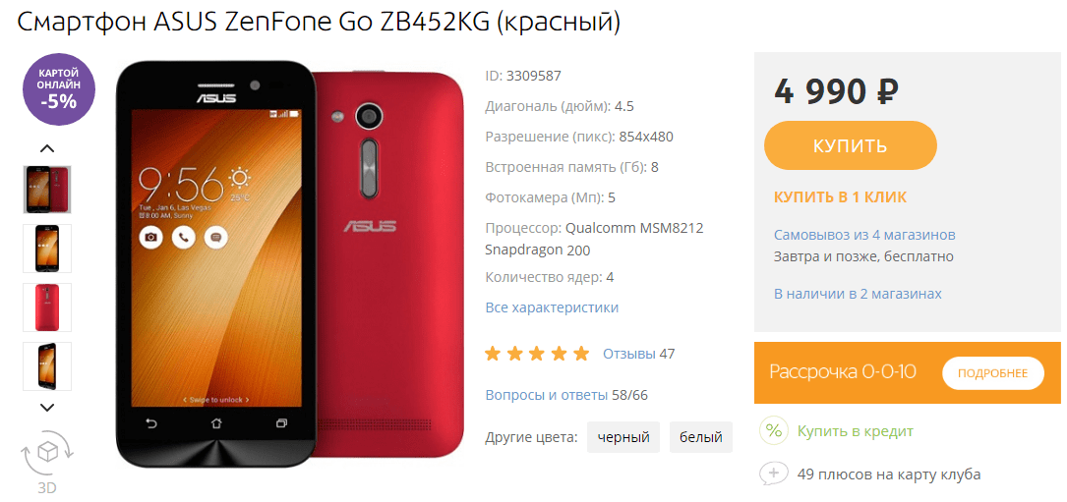Select first thumbnail with both phones

47,189
